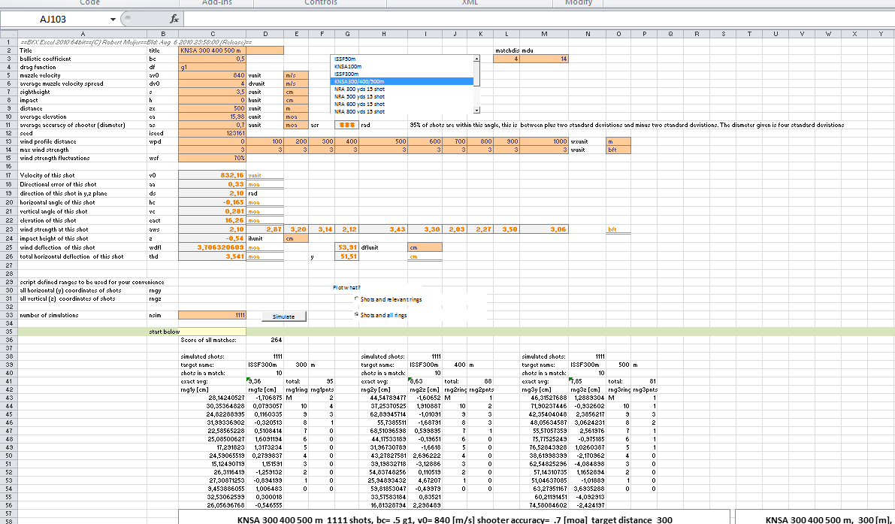
Task: Pick 'NRA 300 yds 15 shot' from the list
Action: pyautogui.click(x=402, y=89)
